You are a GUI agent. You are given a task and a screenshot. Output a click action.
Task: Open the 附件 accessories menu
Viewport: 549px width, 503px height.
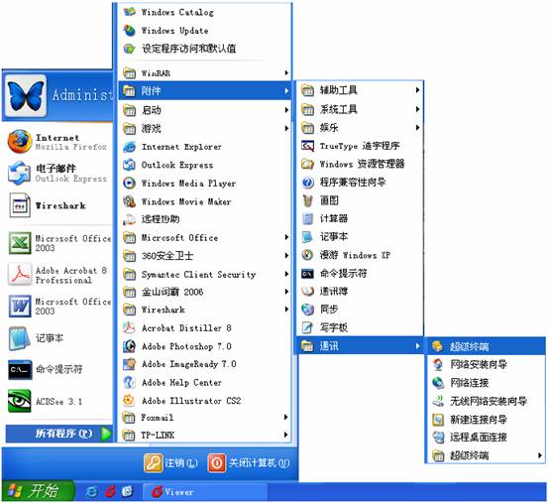click(205, 91)
